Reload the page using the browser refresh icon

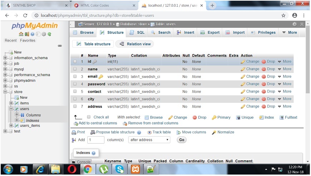pyautogui.click(x=25, y=15)
